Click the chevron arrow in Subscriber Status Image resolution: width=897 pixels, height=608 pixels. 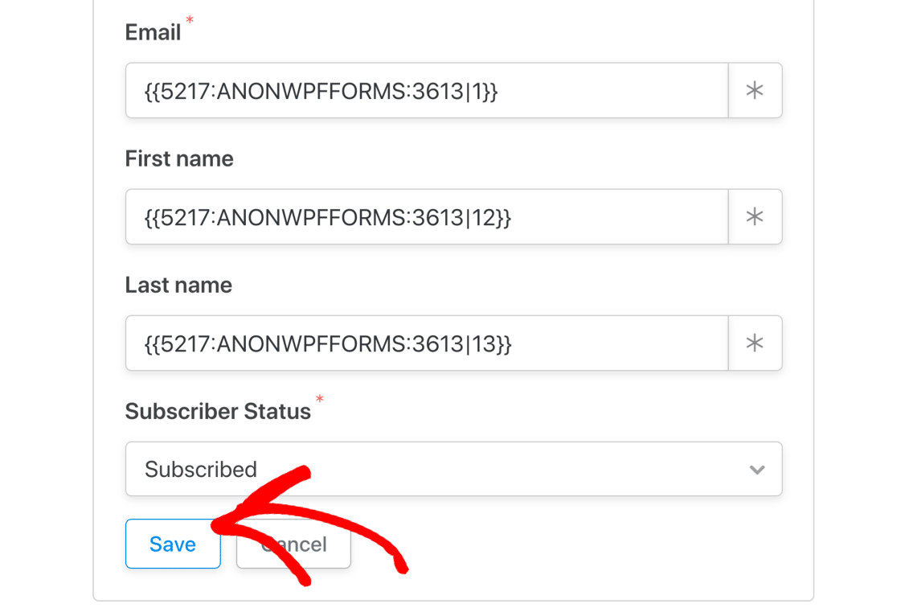tap(756, 470)
